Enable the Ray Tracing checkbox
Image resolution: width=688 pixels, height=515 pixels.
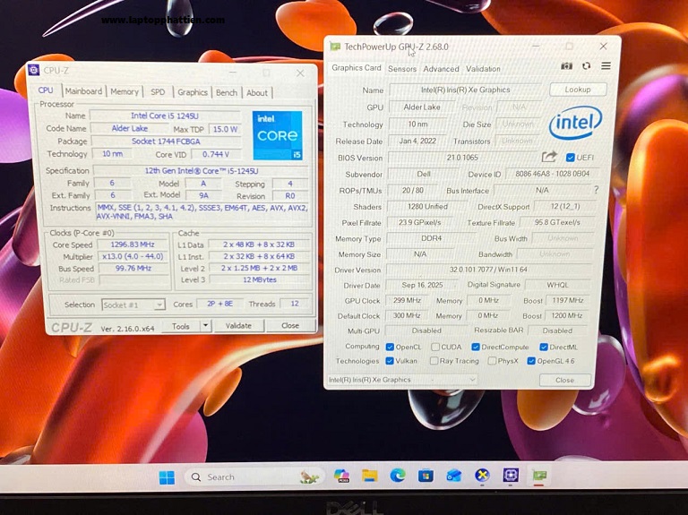click(434, 361)
